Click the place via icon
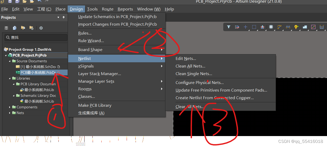Screen dimensions: 327x146 (296, 27)
